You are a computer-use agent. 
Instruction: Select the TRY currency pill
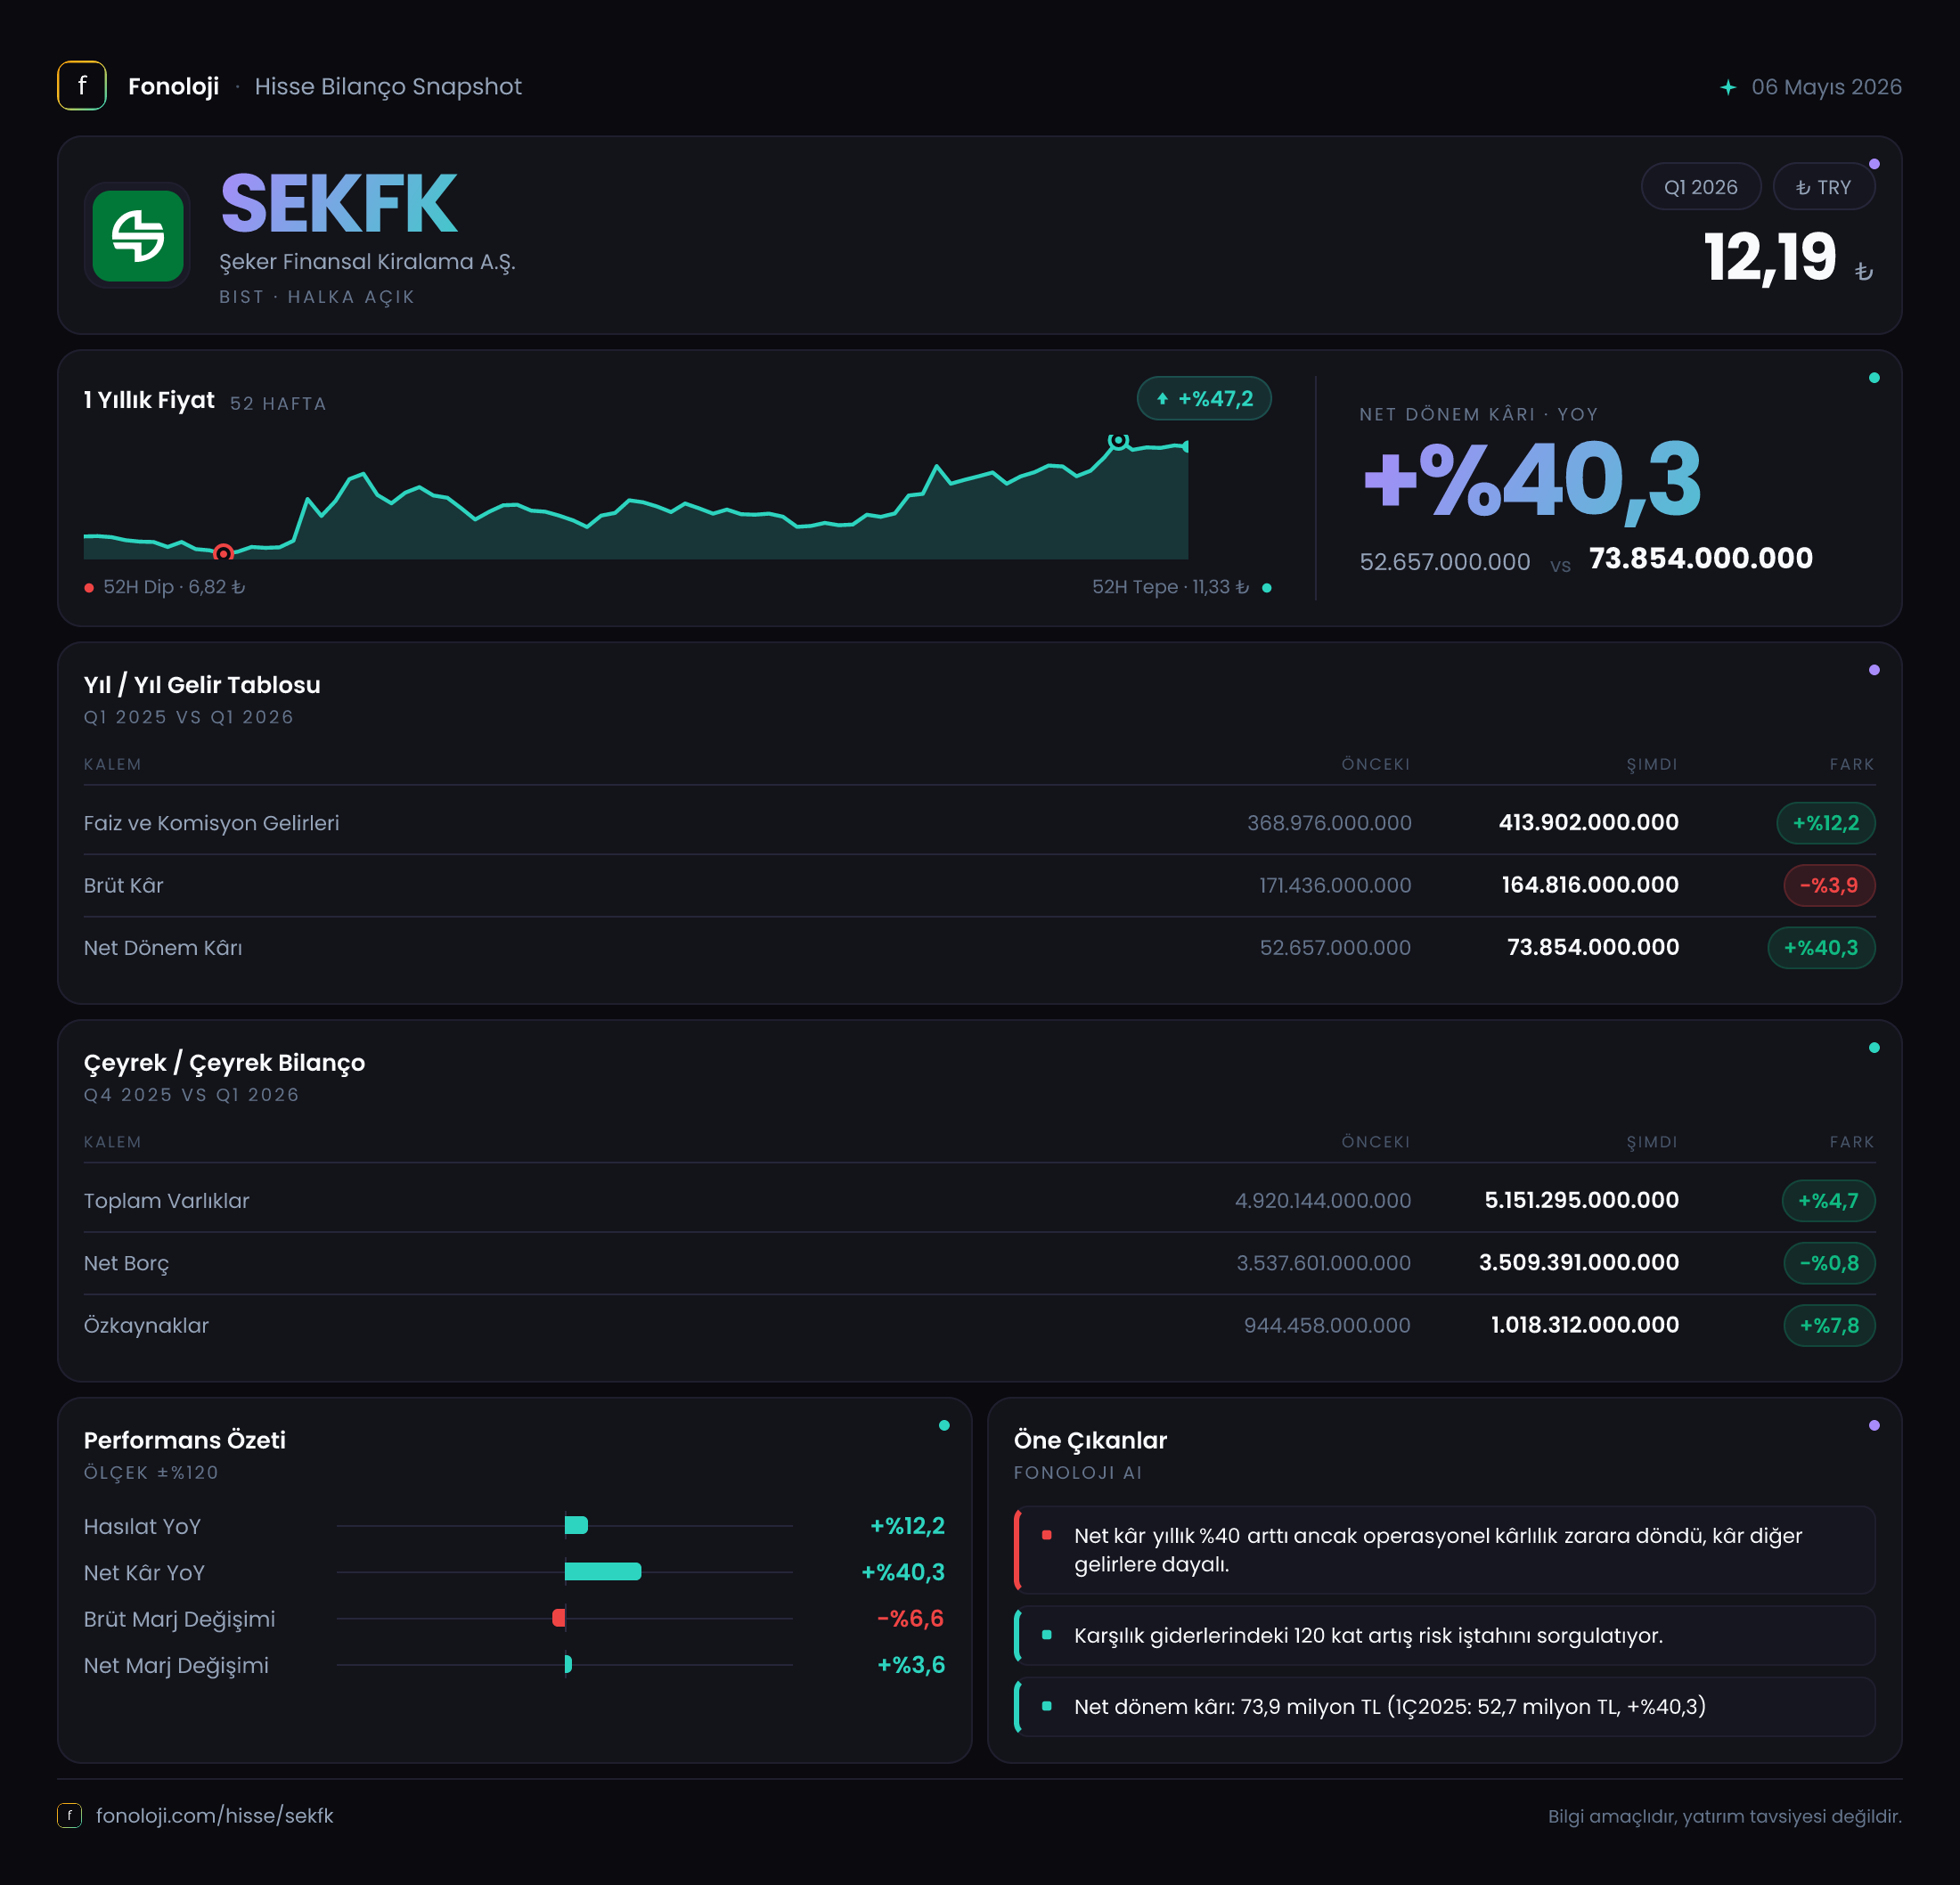[1823, 187]
